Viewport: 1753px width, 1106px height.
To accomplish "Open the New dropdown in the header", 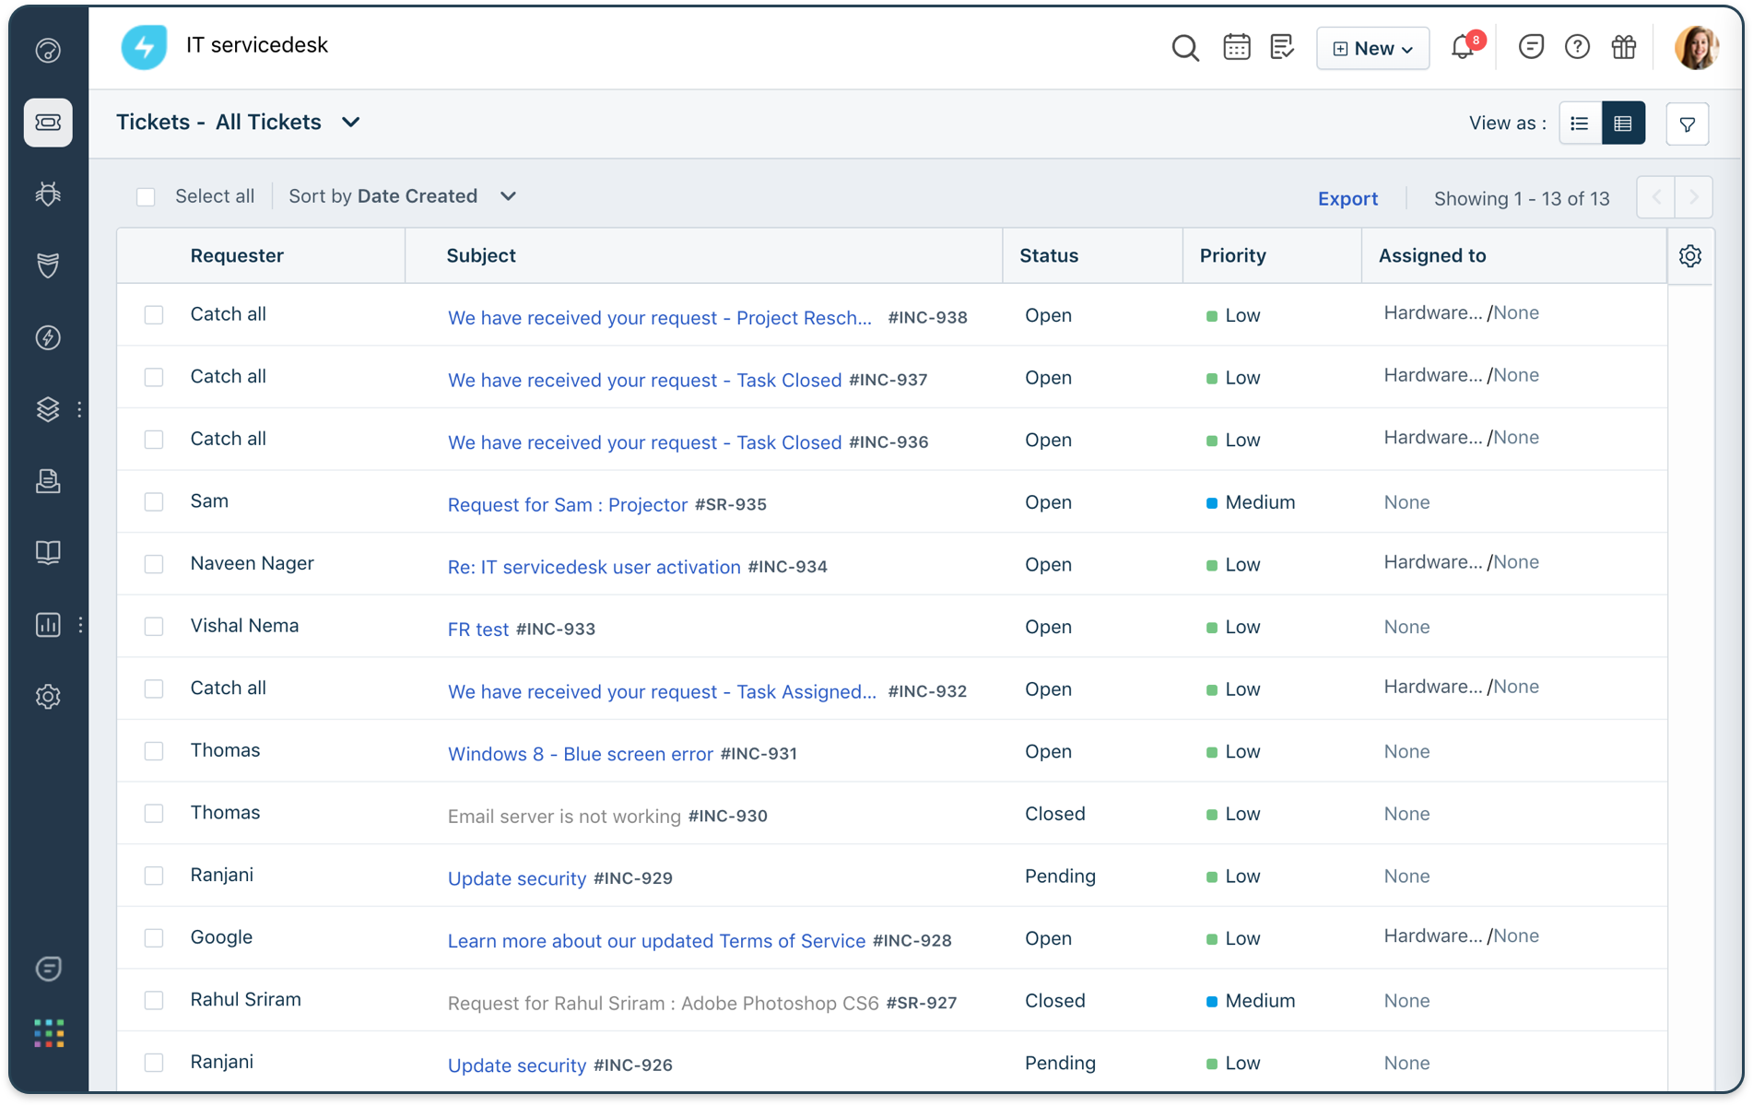I will [1372, 48].
